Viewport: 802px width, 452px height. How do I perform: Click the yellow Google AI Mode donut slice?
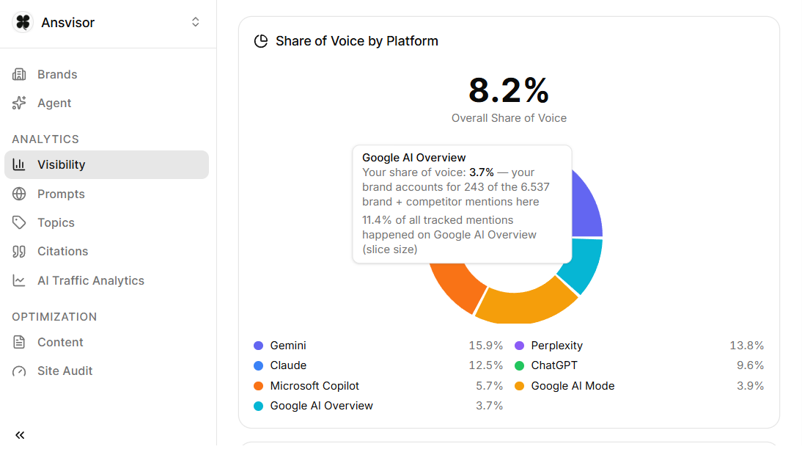(x=527, y=304)
